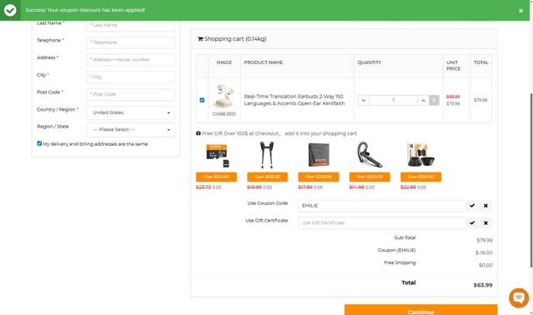Select the lens hood kit gift thumbnail
The height and width of the screenshot is (315, 533).
click(421, 155)
